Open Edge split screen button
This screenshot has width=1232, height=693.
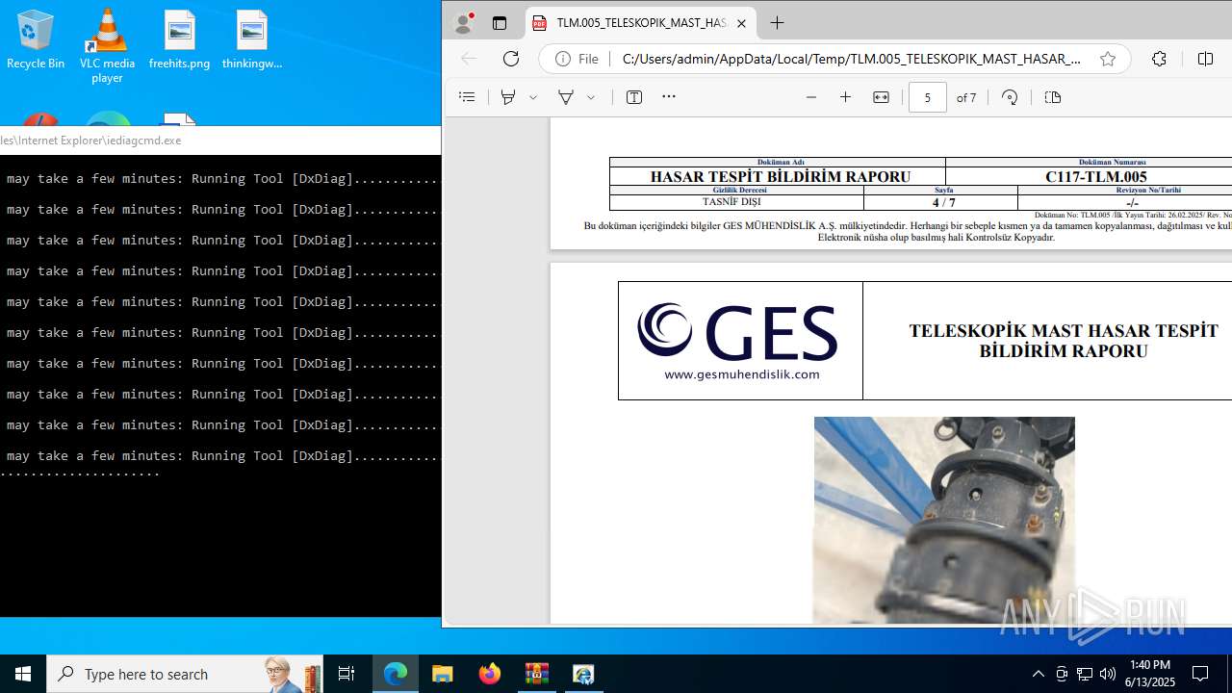[1205, 59]
